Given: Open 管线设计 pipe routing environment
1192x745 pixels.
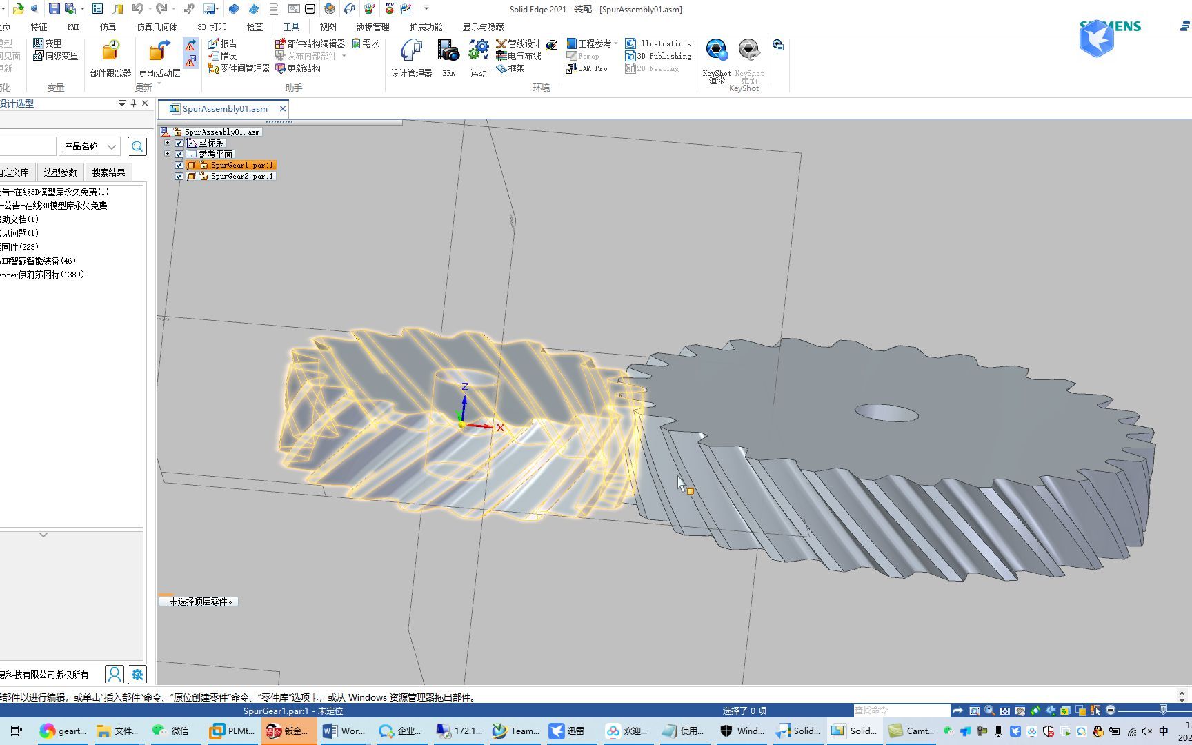Looking at the screenshot, I should point(518,43).
